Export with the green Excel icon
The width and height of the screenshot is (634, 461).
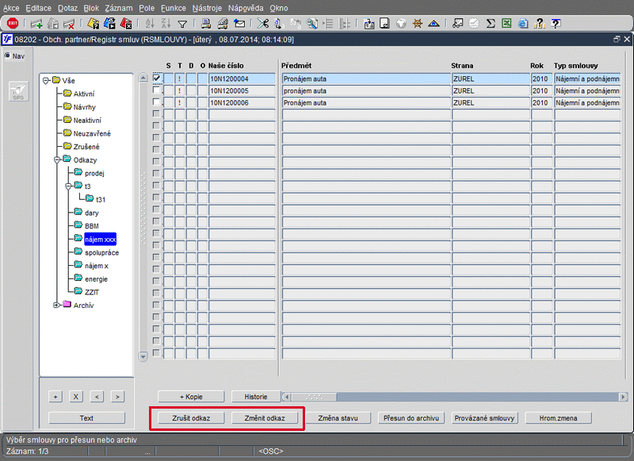[506, 24]
